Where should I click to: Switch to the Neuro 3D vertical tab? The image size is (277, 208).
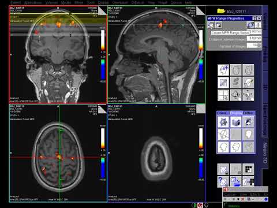265,153
